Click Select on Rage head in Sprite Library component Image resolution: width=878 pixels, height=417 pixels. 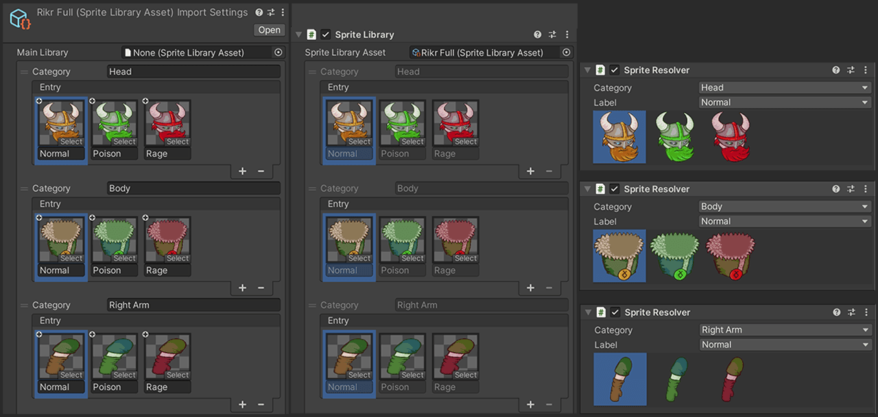pos(465,142)
